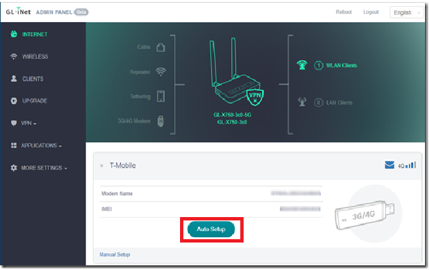This screenshot has height=270, width=429.
Task: Click the upload icon beside Upgrade
Action: (x=13, y=100)
